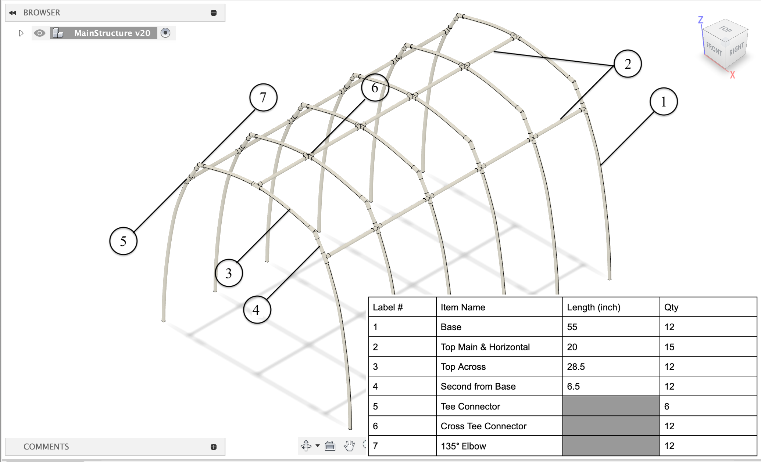Toggle visibility of MainStructure v20 component

(40, 33)
